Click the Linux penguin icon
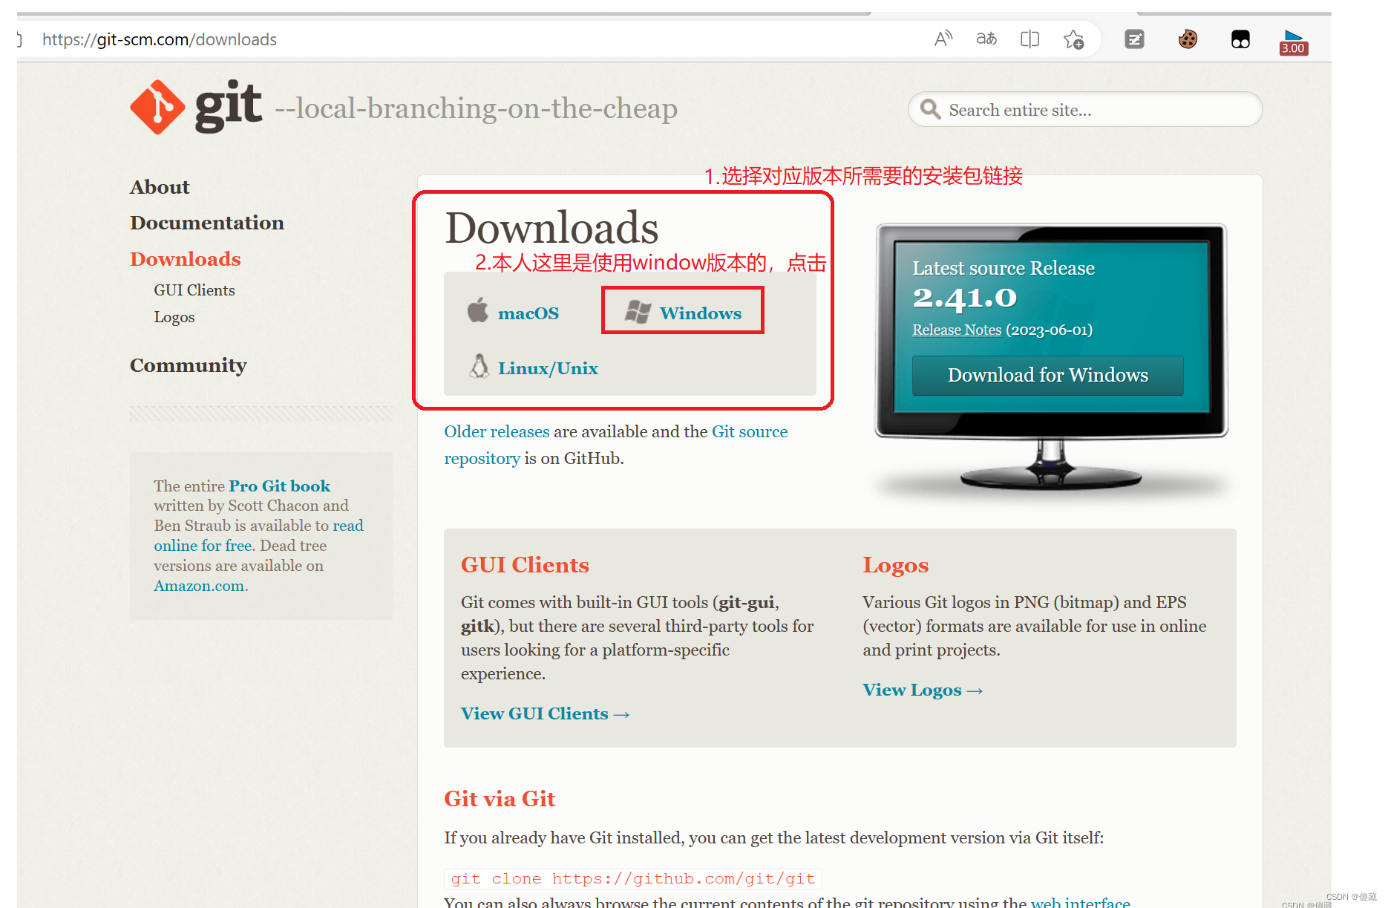Viewport: 1388px width, 908px height. 479,366
